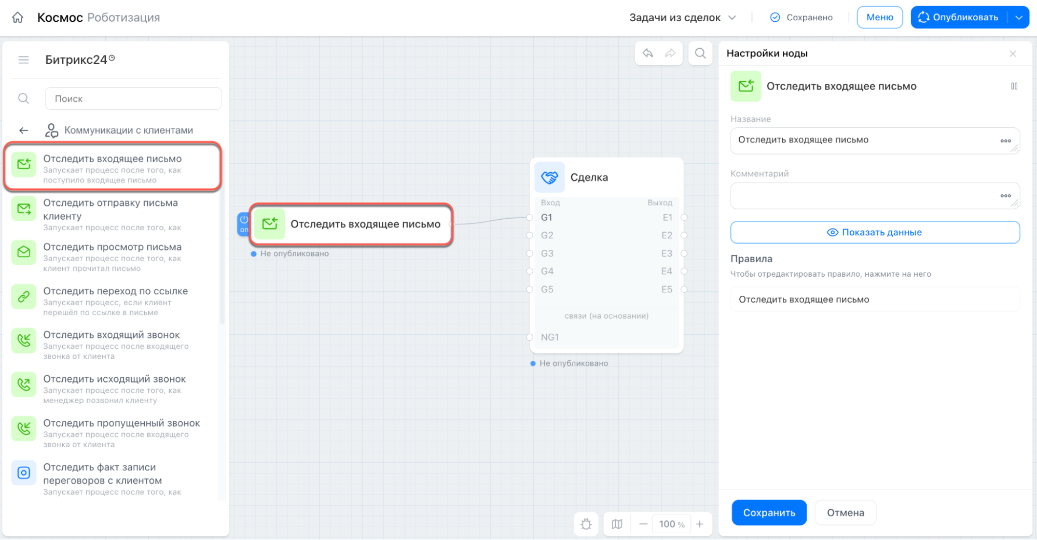Open variables menu in the Название field
Viewport: 1037px width, 540px height.
pos(1005,141)
